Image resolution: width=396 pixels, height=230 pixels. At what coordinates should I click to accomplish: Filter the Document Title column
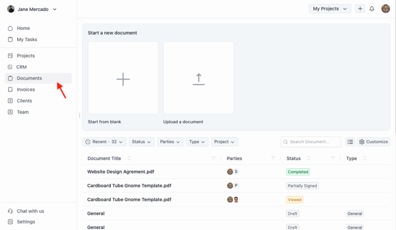(x=213, y=158)
